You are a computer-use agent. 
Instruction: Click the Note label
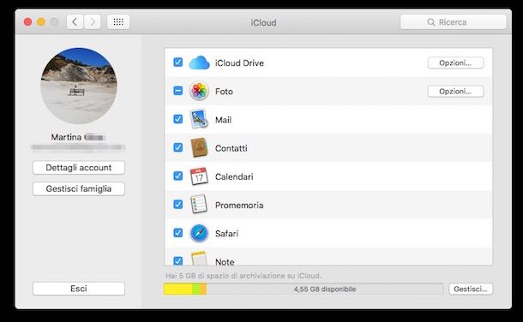pyautogui.click(x=225, y=262)
